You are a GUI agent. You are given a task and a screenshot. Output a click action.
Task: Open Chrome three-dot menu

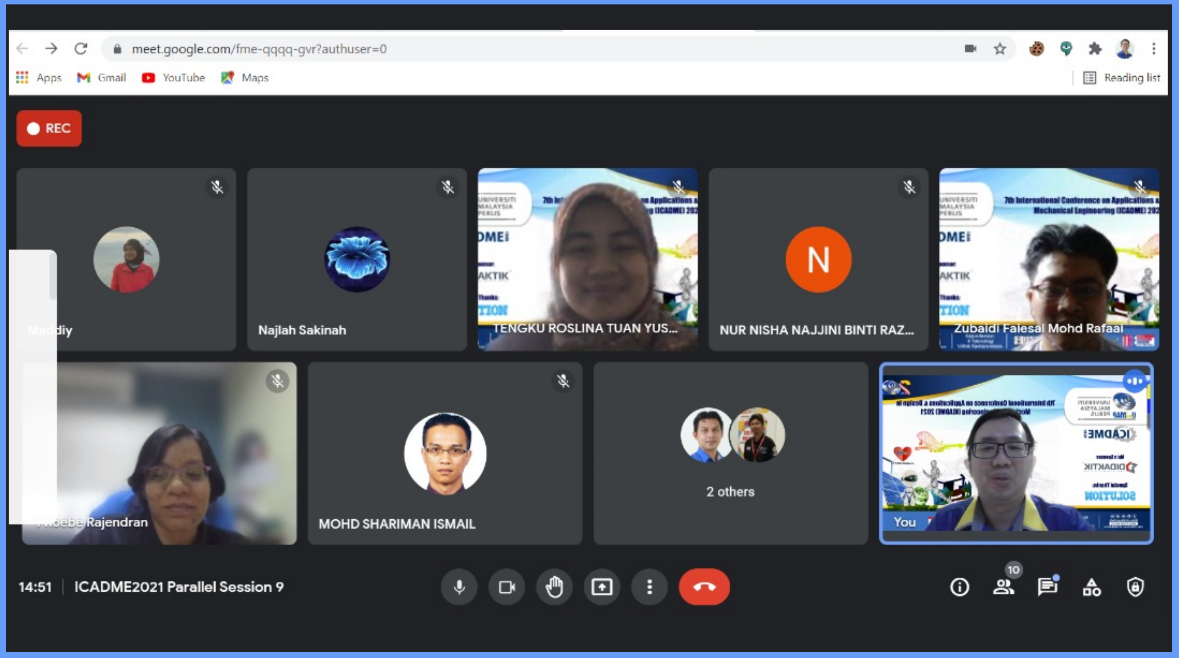coord(1154,49)
